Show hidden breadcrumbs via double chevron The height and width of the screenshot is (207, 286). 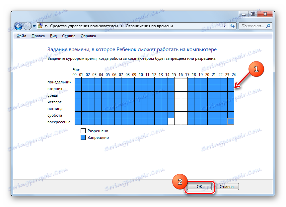click(x=46, y=26)
